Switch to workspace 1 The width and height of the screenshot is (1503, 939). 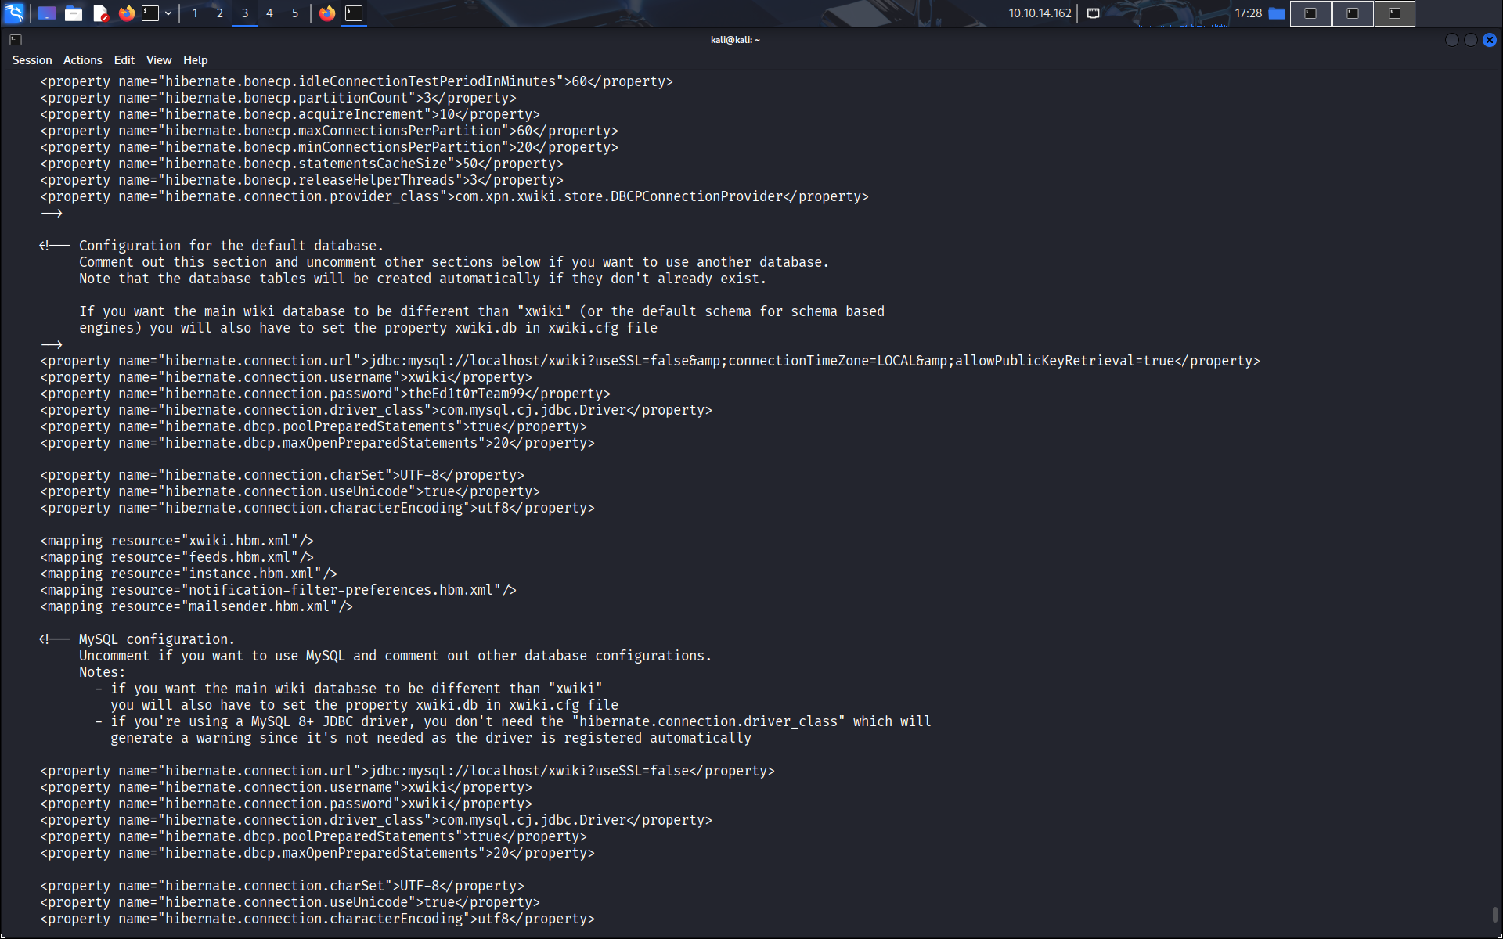point(195,13)
